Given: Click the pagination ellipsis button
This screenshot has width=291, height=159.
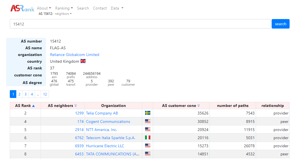Looking at the screenshot, I should pyautogui.click(x=38, y=94).
